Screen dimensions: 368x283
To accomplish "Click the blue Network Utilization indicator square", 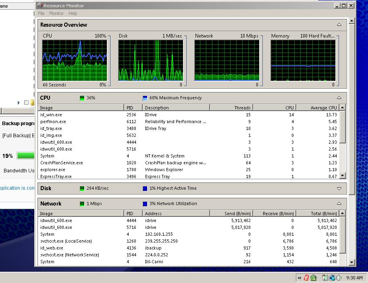I will tap(145, 204).
